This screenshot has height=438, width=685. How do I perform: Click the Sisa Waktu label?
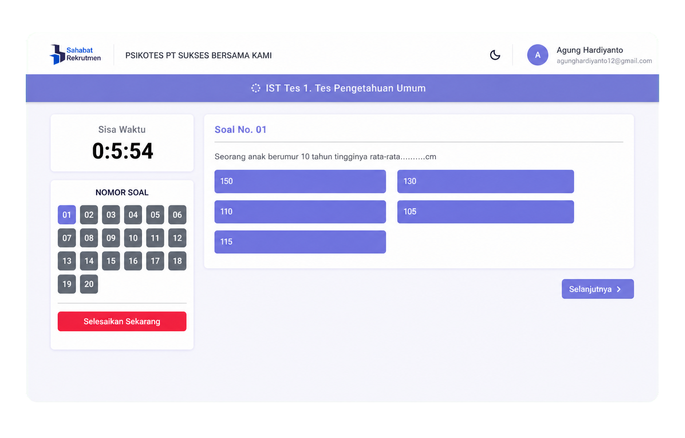click(x=122, y=130)
